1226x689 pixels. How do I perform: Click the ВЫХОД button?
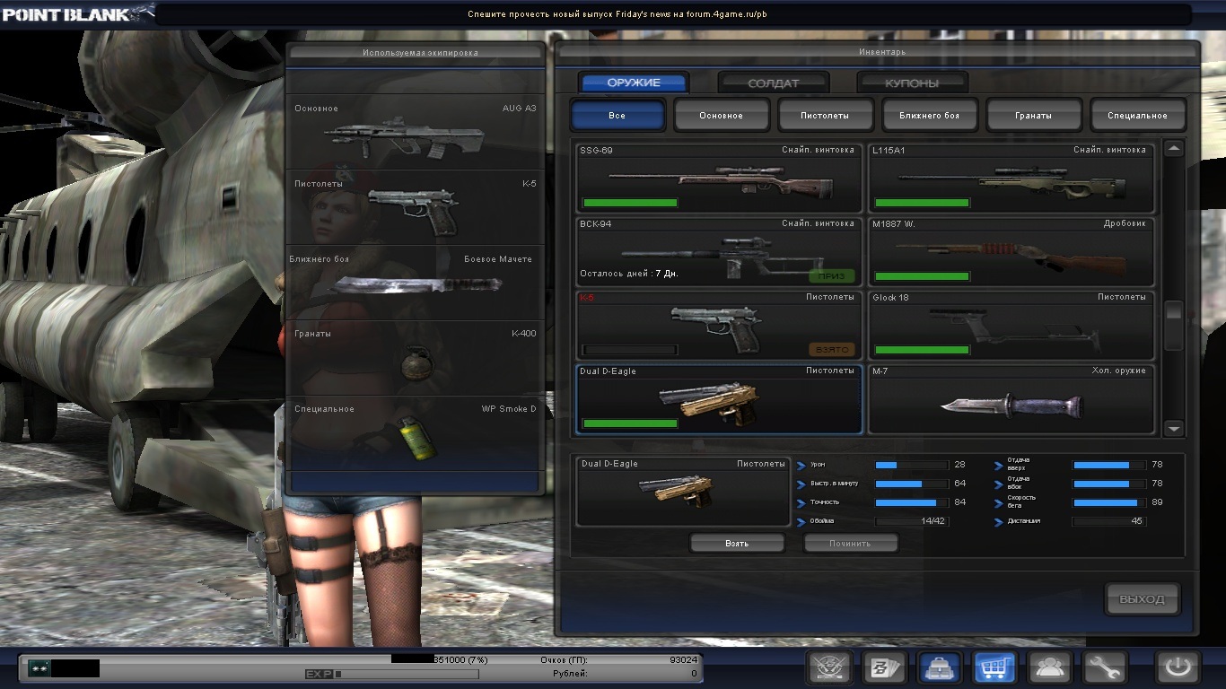(1142, 599)
